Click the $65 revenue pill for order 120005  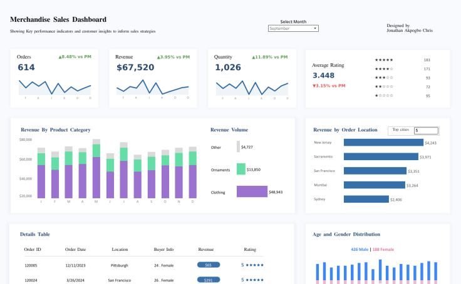point(209,265)
